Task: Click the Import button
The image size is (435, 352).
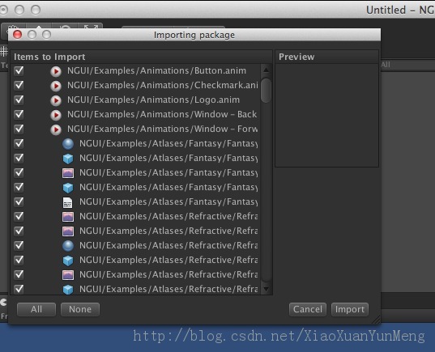Action: 350,309
